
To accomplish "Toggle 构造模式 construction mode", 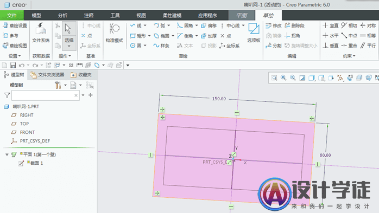I will click(x=115, y=33).
